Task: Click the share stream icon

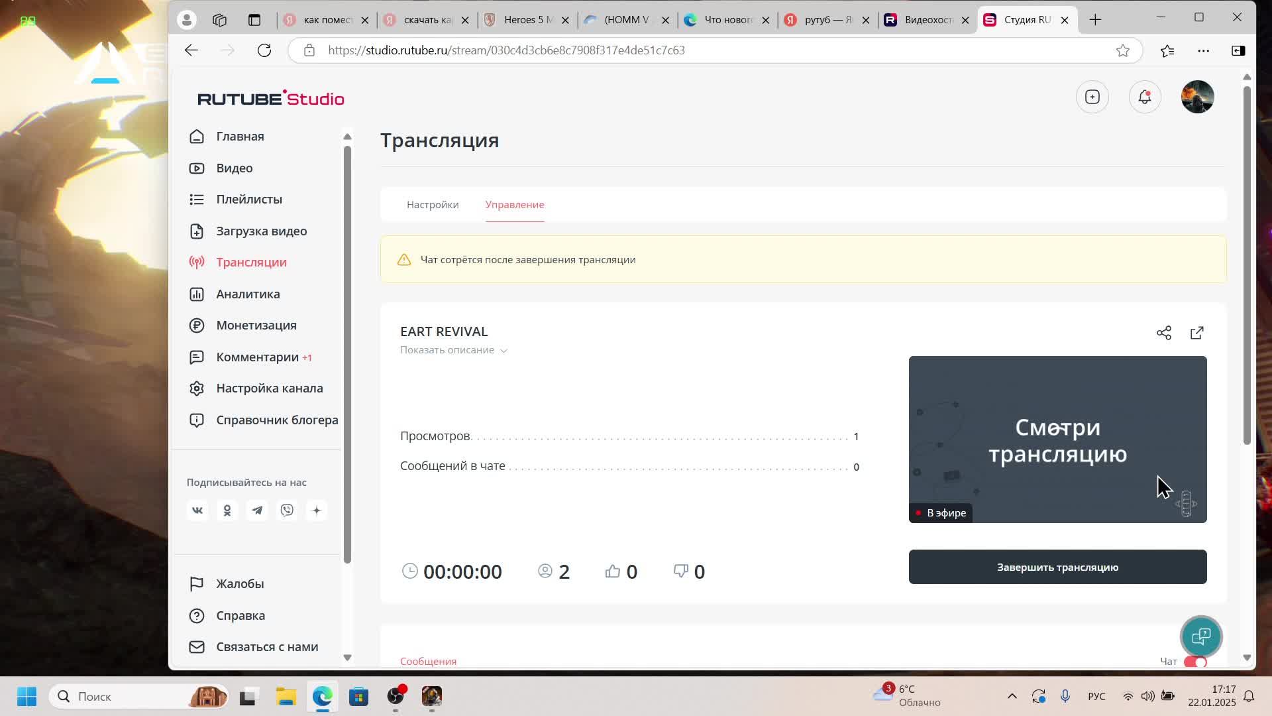Action: [1164, 333]
